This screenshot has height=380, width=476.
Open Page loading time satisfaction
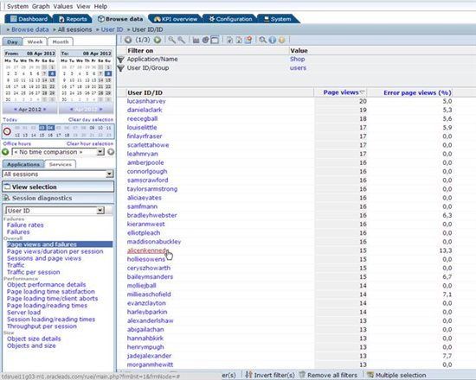51,291
